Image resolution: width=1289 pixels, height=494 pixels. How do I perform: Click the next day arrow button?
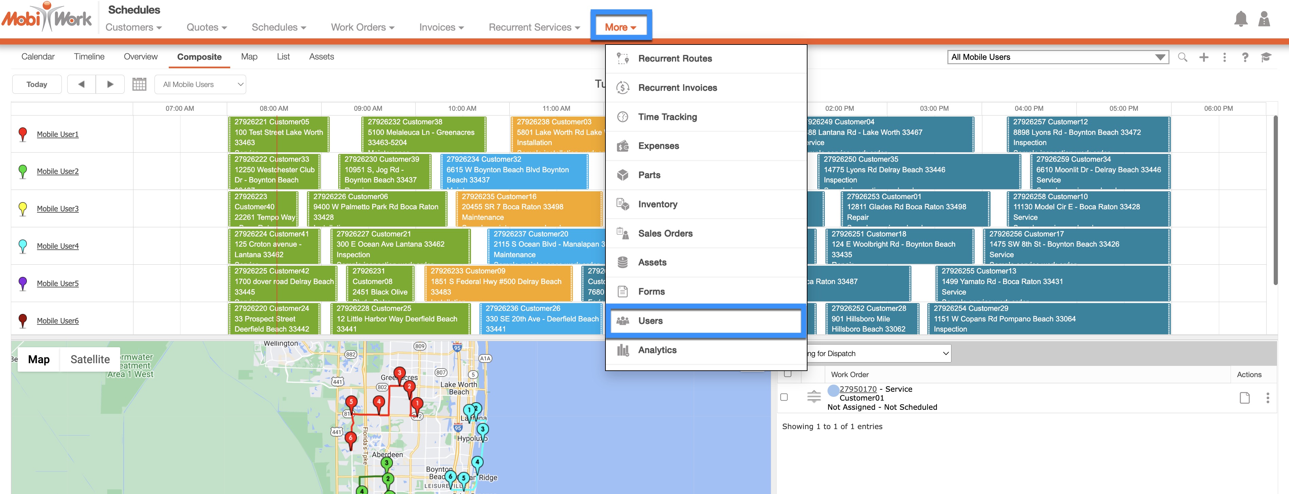click(110, 84)
